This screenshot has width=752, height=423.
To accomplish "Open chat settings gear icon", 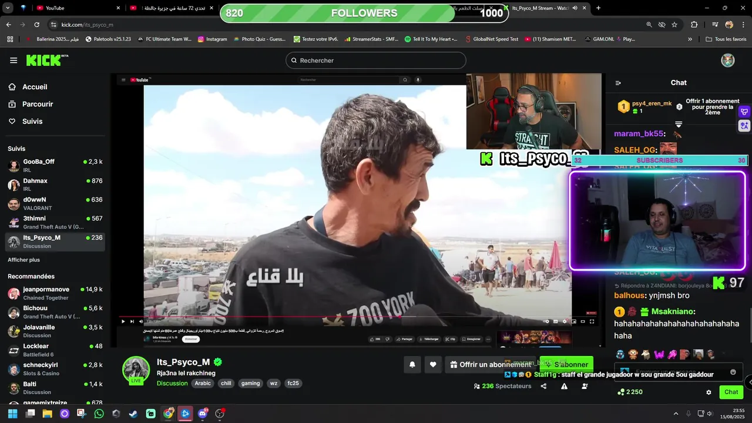I will 709,392.
